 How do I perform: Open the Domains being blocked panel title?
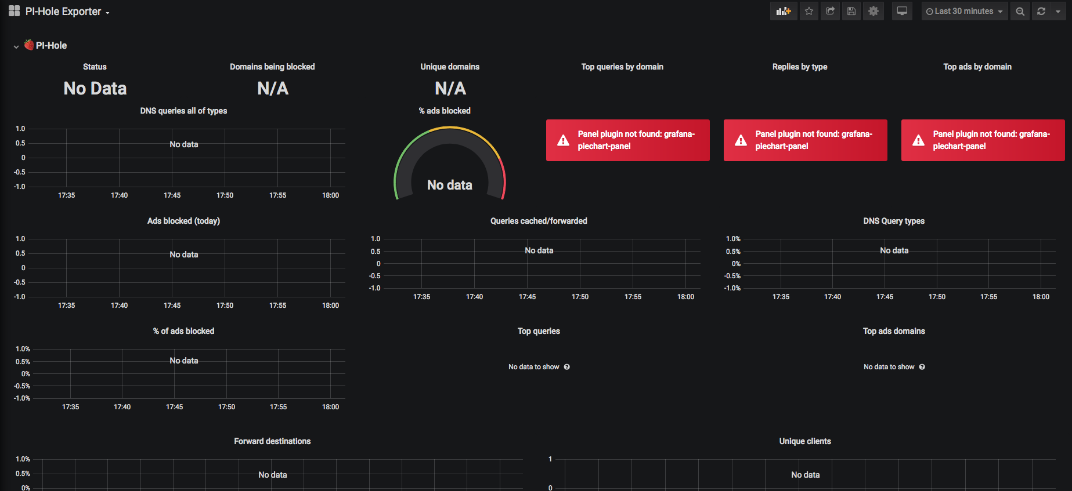pyautogui.click(x=272, y=67)
